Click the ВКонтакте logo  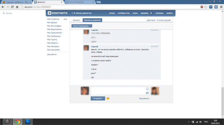[58, 13]
